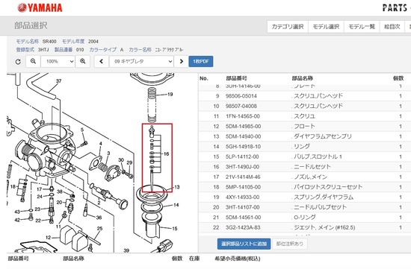Select part row 22 ジェット, メイン (#162.5)
Viewport: 411px width, 269px height.
pyautogui.click(x=305, y=227)
